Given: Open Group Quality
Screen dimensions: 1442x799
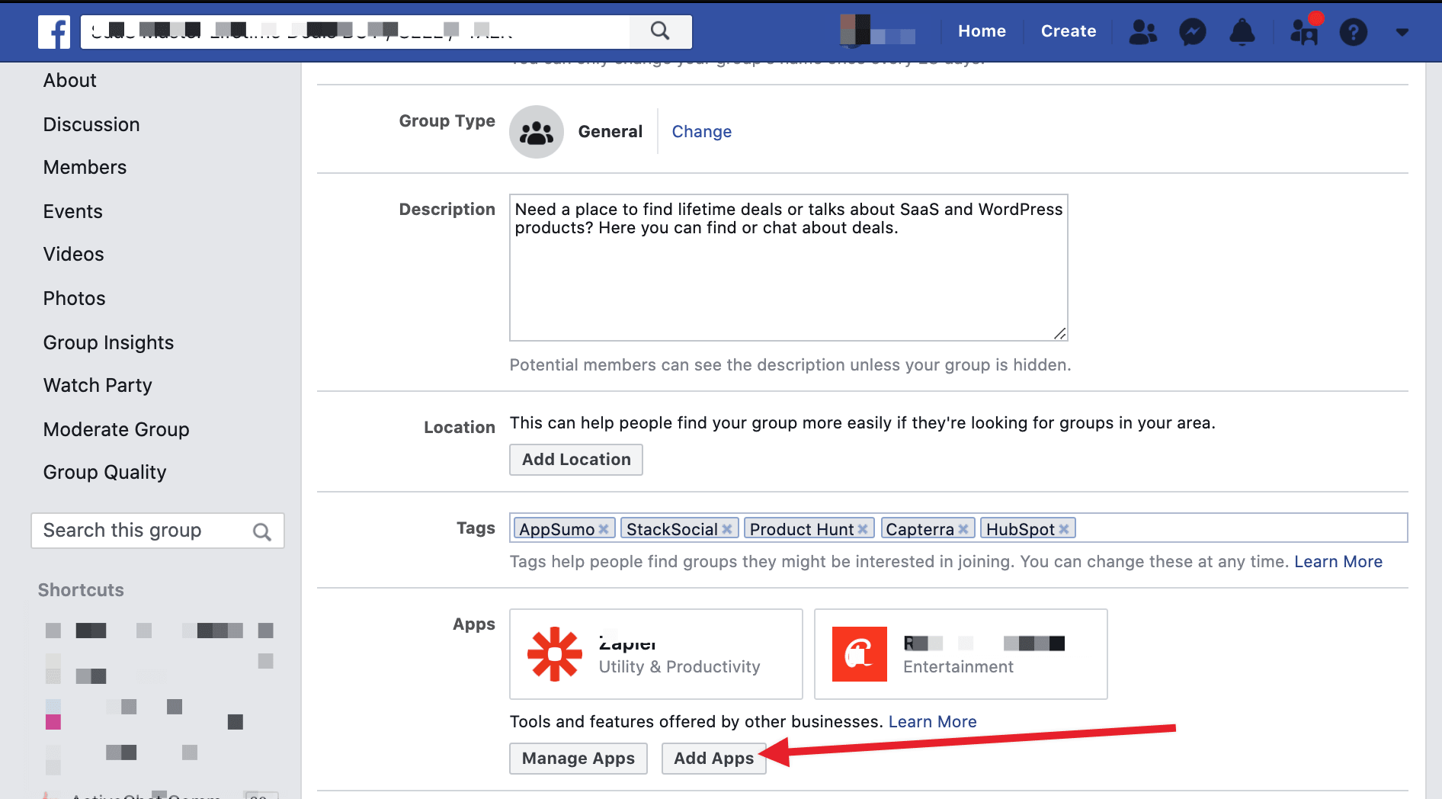Looking at the screenshot, I should pyautogui.click(x=104, y=473).
